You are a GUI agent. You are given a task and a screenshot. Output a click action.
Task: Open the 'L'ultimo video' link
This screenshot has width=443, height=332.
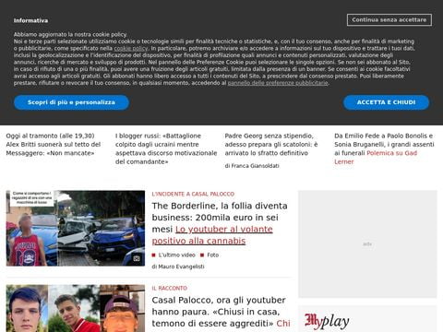[176, 255]
